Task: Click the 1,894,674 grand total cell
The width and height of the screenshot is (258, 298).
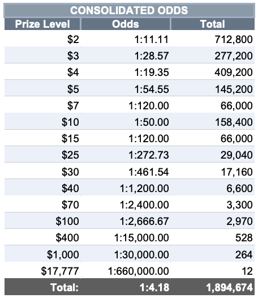Action: 213,287
